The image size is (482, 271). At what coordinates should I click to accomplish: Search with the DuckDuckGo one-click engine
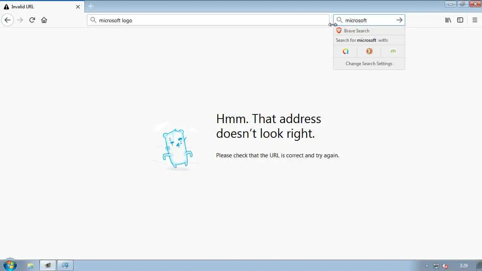(369, 51)
